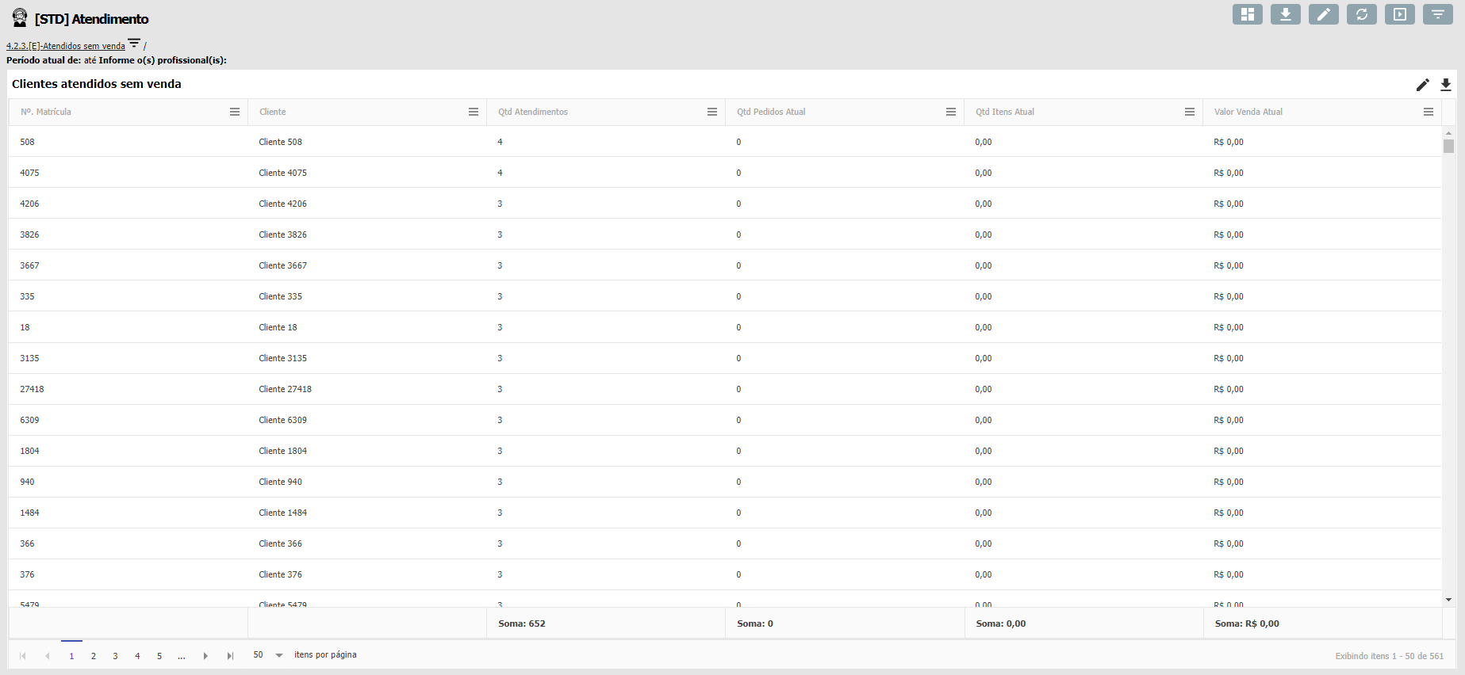
Task: Download the Clientes atendidos sem venda table
Action: [x=1446, y=85]
